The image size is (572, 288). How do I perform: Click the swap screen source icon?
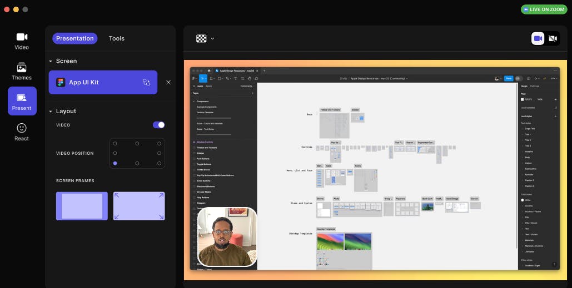pyautogui.click(x=146, y=82)
